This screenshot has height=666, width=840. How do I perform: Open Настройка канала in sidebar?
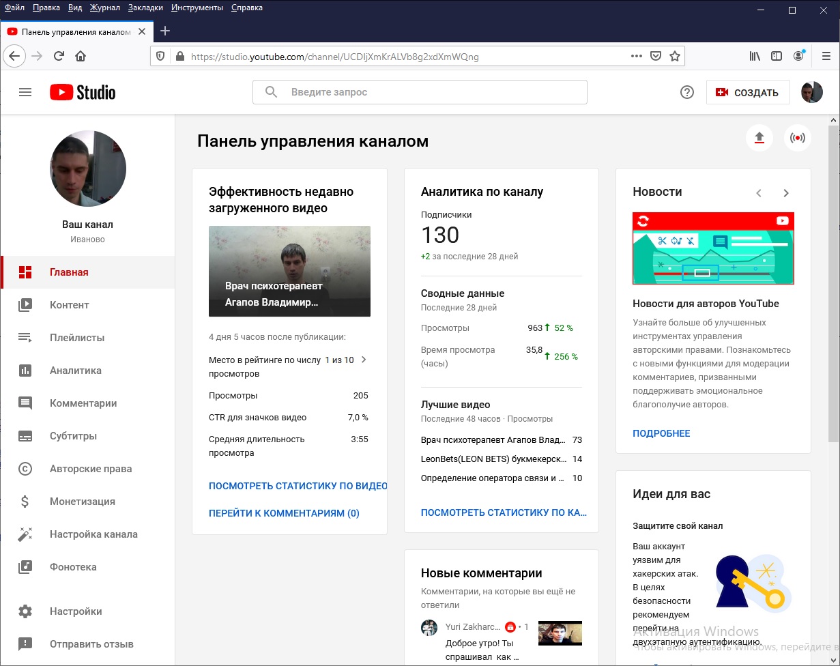tap(87, 534)
